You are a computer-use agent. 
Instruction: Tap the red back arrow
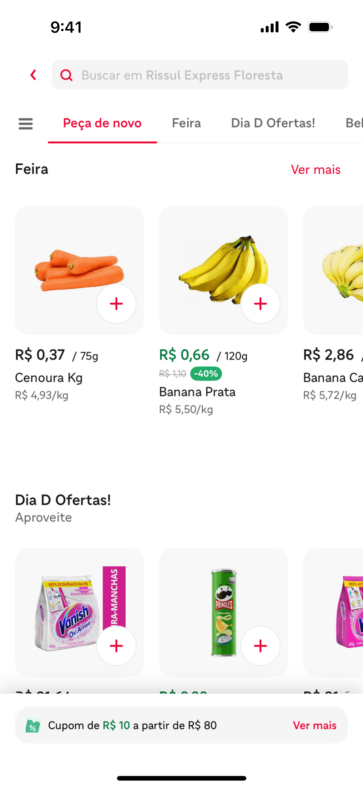(x=33, y=75)
